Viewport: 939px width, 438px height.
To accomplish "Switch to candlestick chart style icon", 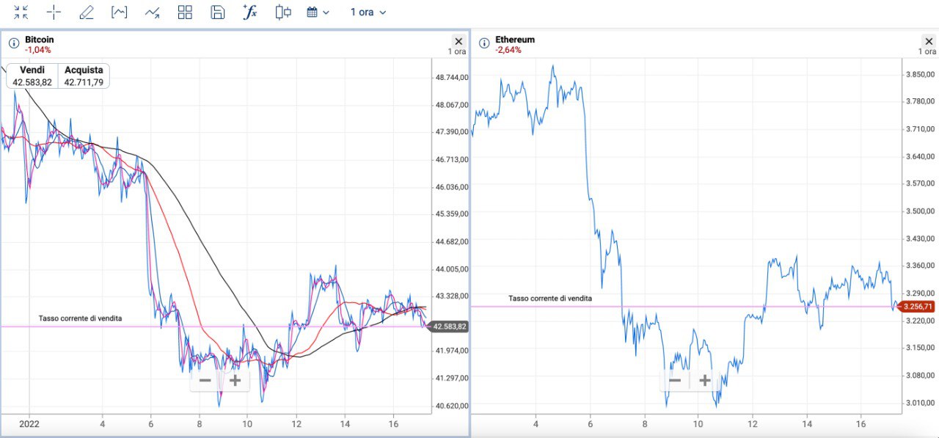I will pyautogui.click(x=283, y=12).
